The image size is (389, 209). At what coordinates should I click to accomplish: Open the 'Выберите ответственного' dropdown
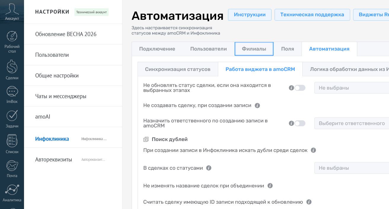coord(352,123)
